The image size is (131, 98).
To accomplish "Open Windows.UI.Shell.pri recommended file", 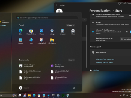I will click(59, 78).
